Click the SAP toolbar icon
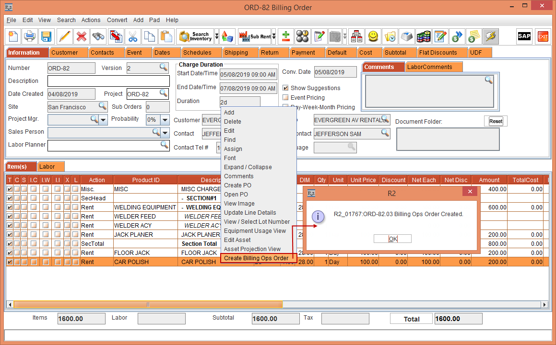556x345 pixels. pos(524,36)
